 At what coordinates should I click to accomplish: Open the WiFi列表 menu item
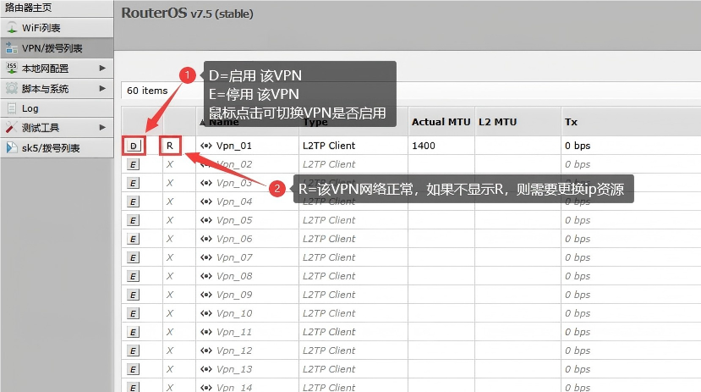tap(57, 28)
